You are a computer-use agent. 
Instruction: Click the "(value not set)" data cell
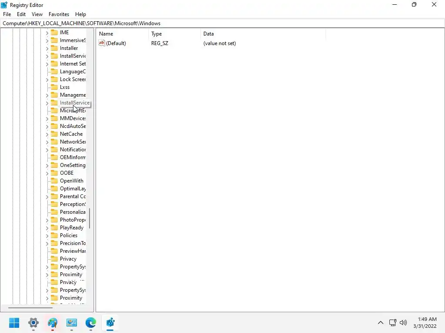point(219,43)
